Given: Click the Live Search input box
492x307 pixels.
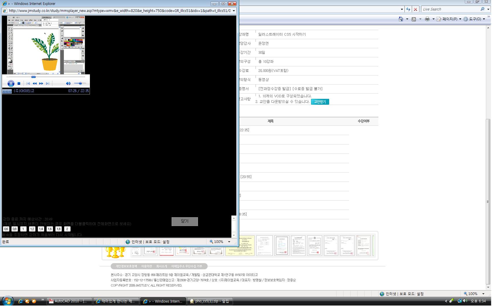Looking at the screenshot, I should (x=450, y=9).
